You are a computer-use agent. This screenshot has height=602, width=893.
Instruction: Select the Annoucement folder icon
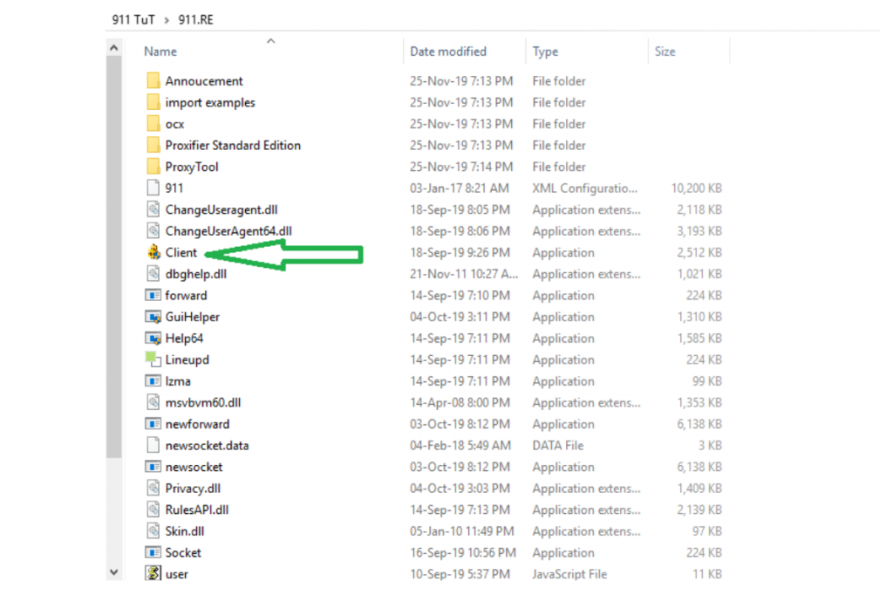tap(153, 80)
